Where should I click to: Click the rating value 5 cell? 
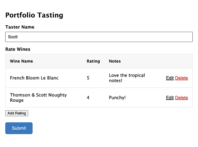pos(88,78)
